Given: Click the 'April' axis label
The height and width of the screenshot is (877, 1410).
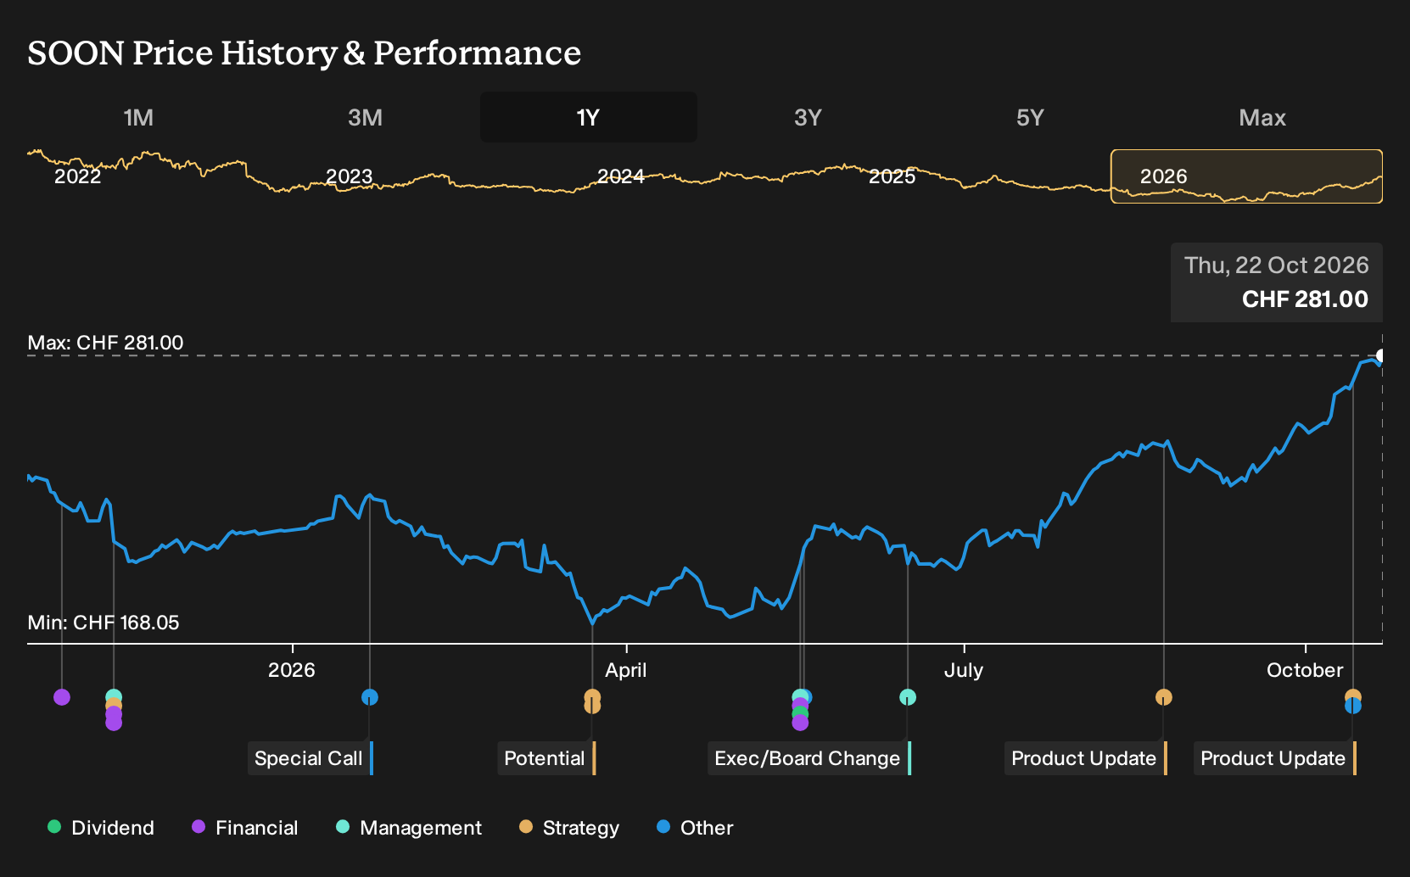Looking at the screenshot, I should coord(626,670).
